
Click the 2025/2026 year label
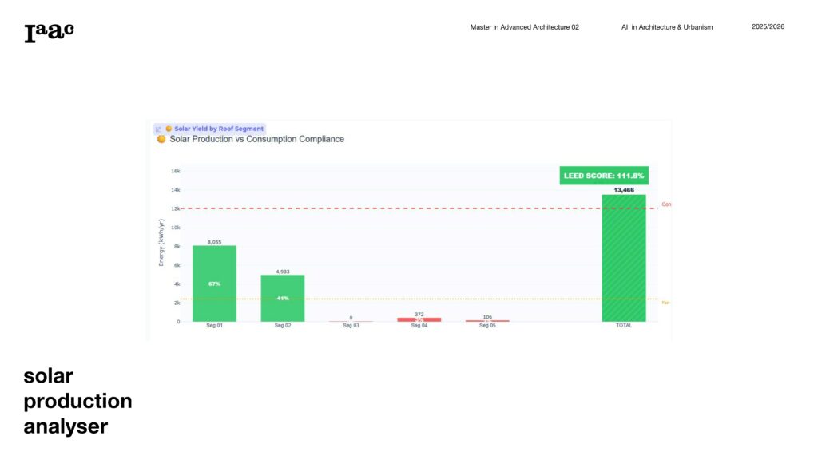click(768, 27)
